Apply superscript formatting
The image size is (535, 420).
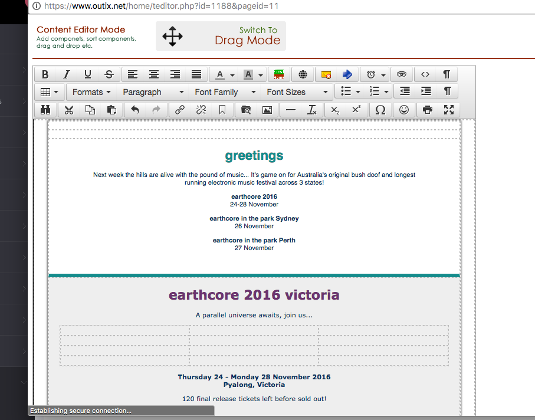coord(356,110)
